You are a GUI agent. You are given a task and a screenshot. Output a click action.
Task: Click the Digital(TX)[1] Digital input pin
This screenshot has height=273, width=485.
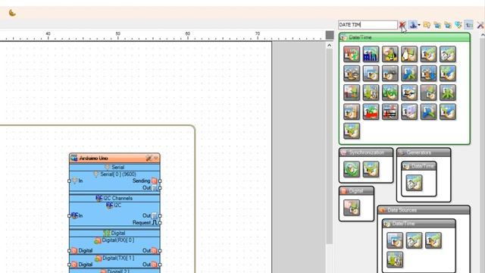(x=69, y=265)
